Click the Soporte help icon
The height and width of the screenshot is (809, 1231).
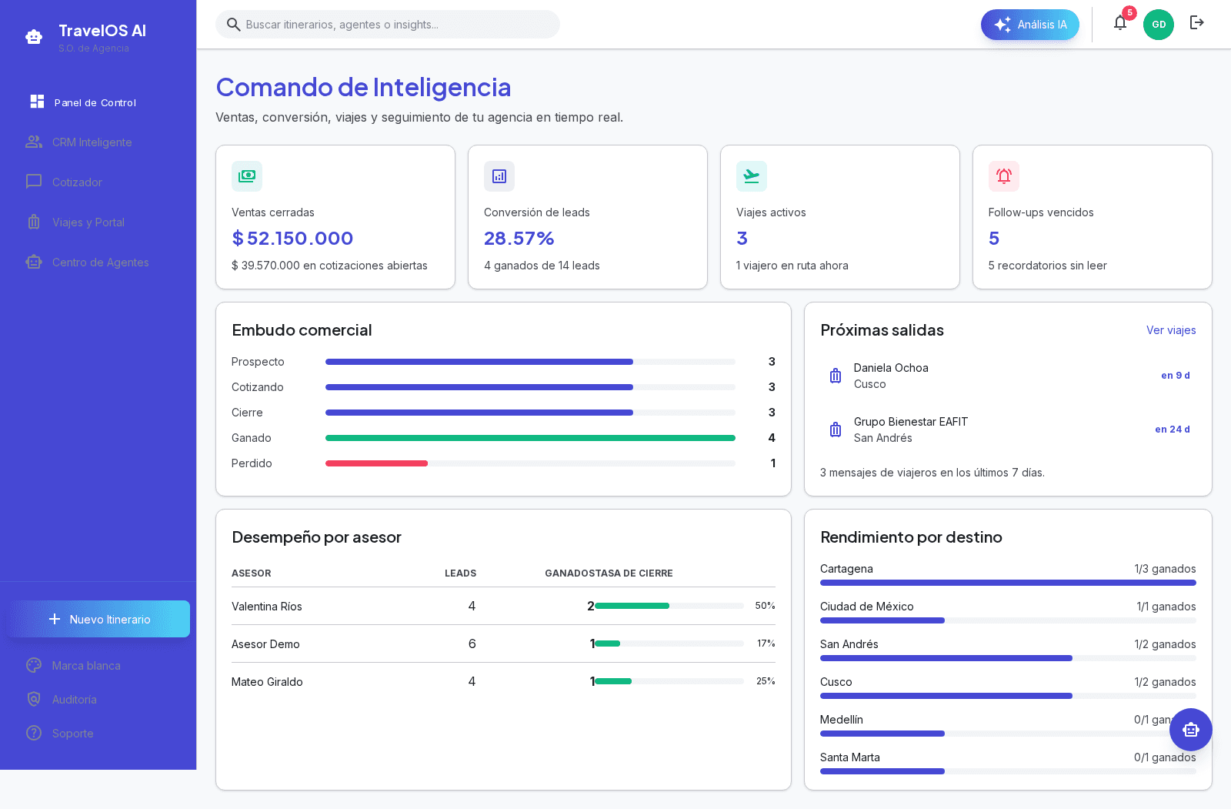tap(34, 733)
